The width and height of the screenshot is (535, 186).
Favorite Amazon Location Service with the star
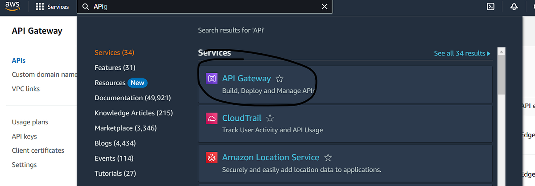point(328,158)
